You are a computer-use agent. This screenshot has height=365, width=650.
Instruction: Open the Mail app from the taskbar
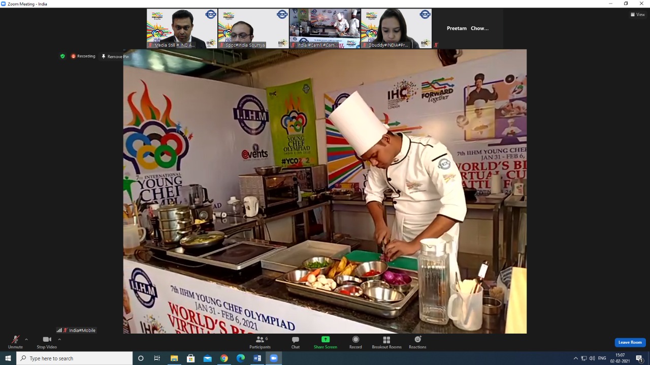[207, 358]
